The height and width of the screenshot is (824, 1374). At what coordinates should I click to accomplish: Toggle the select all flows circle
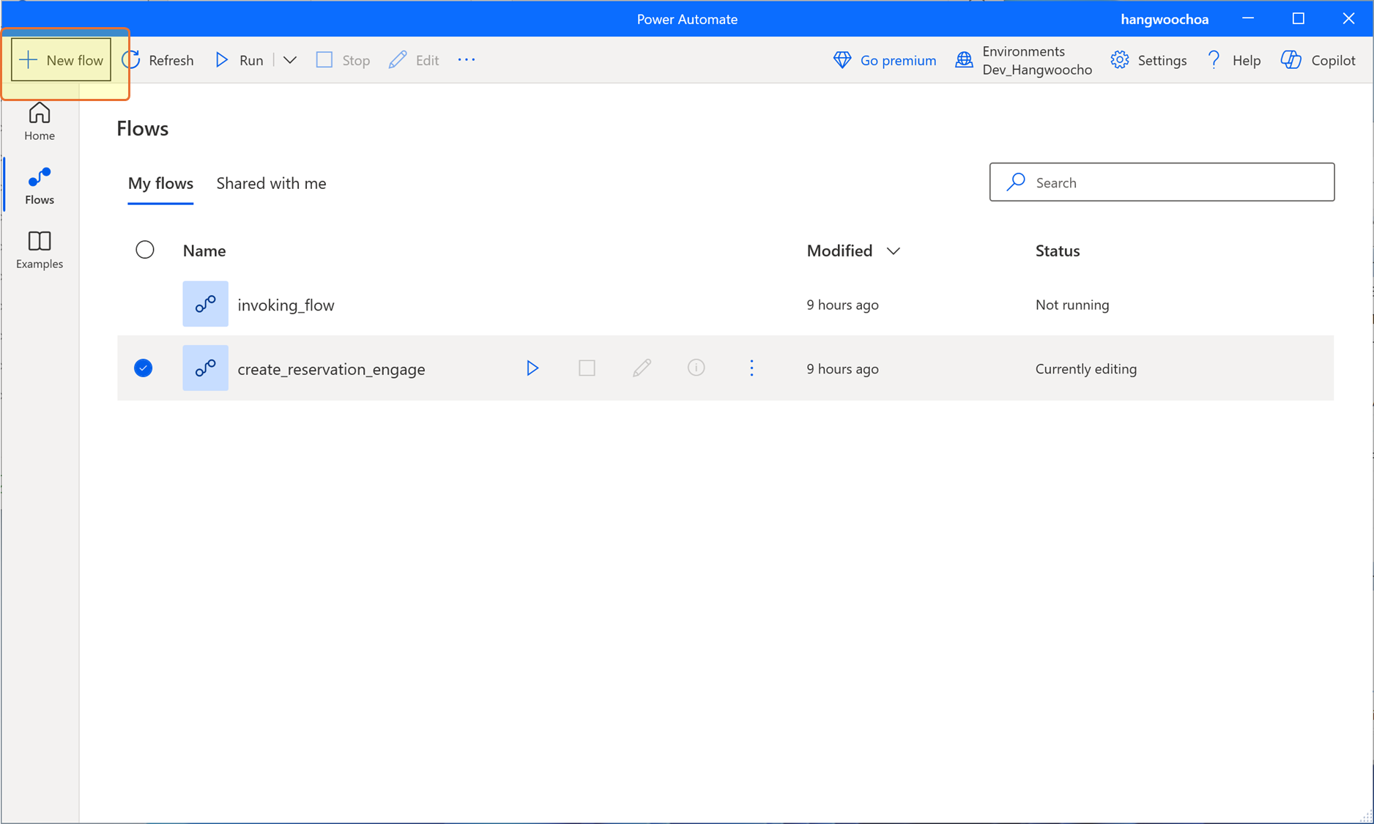tap(145, 250)
